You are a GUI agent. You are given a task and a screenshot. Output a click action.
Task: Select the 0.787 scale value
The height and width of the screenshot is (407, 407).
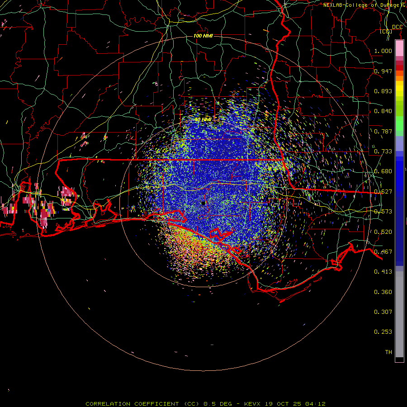coord(383,131)
